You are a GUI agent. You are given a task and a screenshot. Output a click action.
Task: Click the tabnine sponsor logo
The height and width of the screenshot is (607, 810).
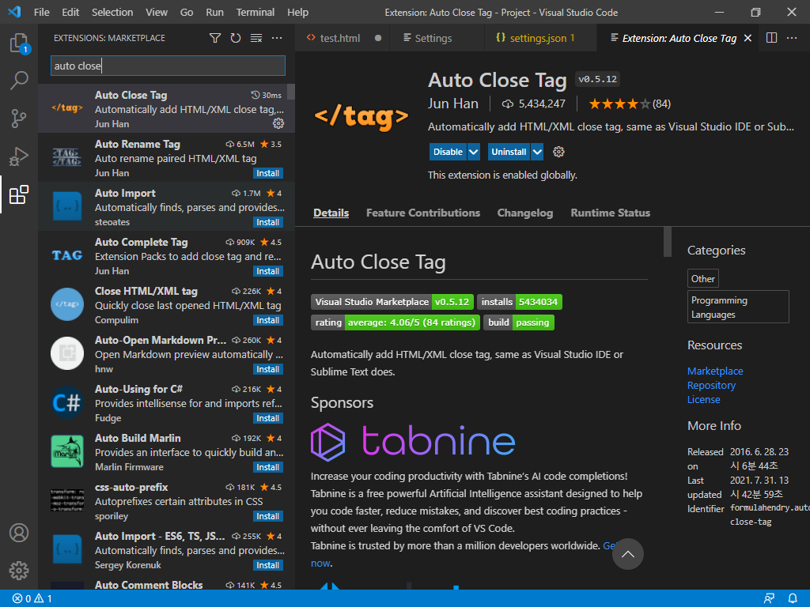pyautogui.click(x=413, y=443)
